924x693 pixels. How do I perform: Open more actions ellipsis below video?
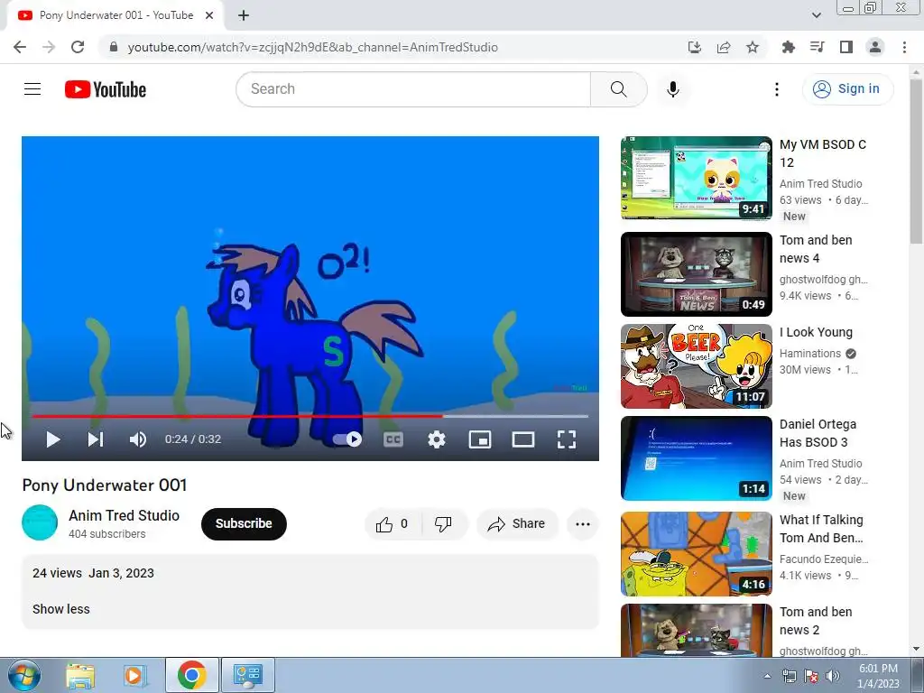(x=583, y=524)
